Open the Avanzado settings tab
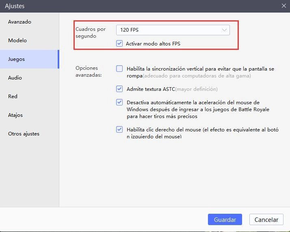The image size is (290, 232). coord(19,22)
